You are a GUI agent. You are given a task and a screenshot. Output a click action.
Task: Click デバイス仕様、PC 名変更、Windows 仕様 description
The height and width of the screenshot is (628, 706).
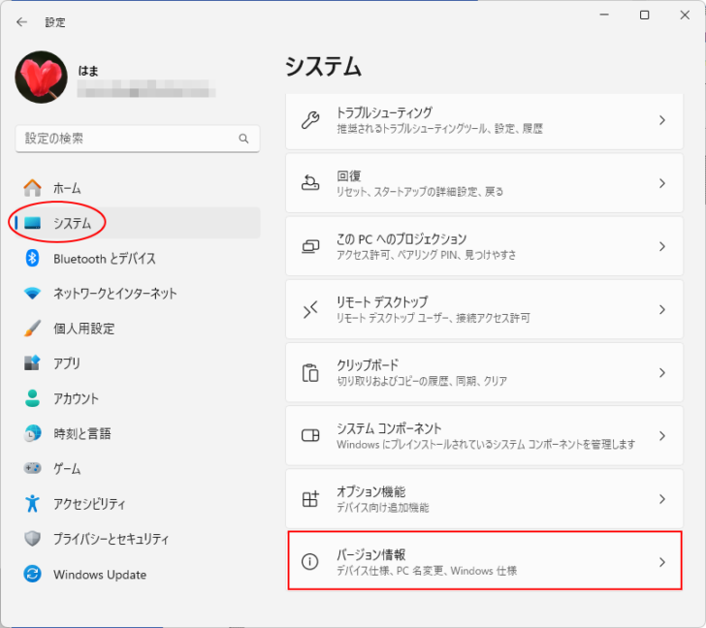427,571
